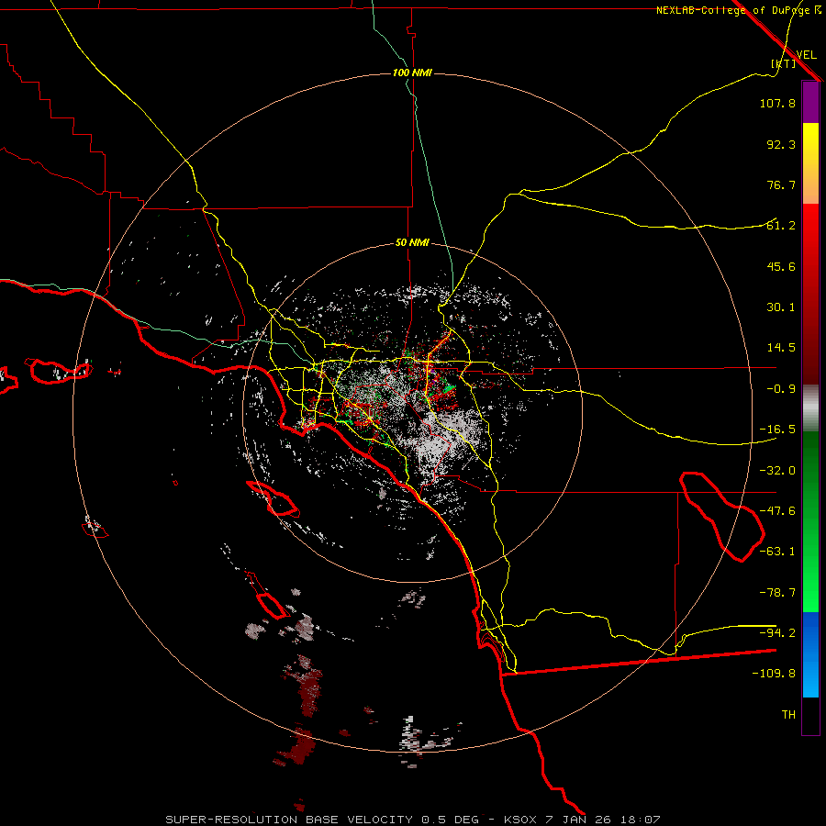Click the NEXLAB-College of DuPage label

[x=739, y=10]
